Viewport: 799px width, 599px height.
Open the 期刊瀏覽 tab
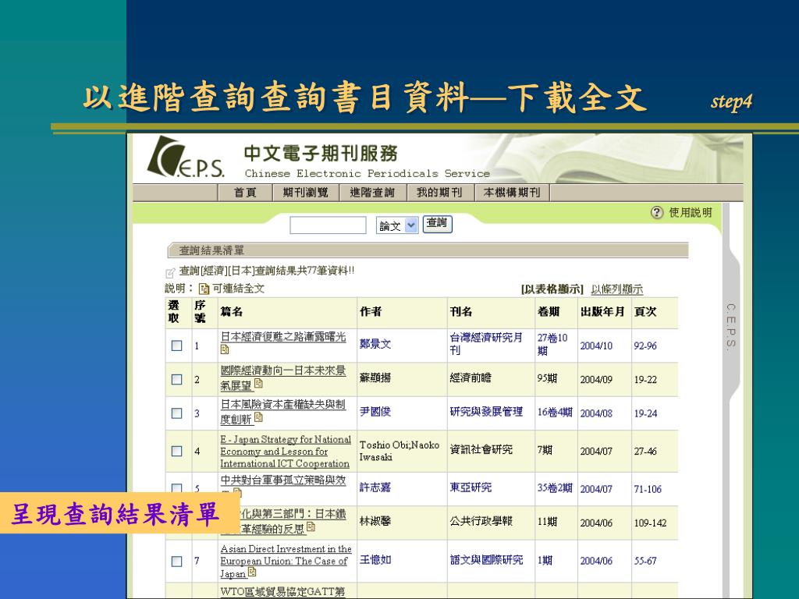(x=305, y=193)
